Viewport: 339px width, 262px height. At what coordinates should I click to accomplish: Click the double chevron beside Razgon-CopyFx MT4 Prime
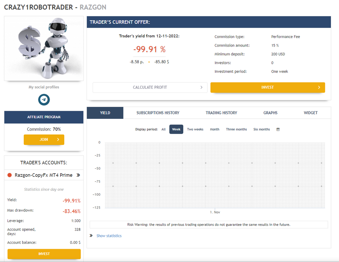[78, 175]
